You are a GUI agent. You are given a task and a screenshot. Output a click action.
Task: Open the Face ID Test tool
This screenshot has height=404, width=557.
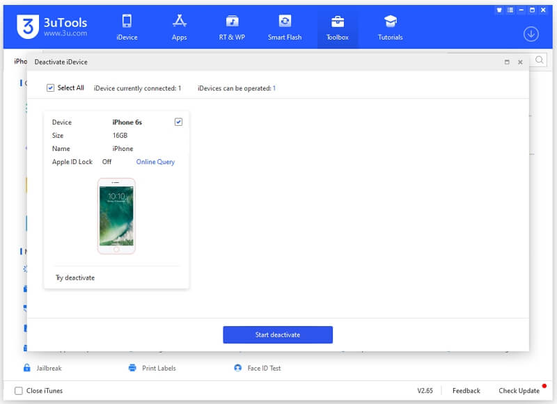(x=257, y=368)
